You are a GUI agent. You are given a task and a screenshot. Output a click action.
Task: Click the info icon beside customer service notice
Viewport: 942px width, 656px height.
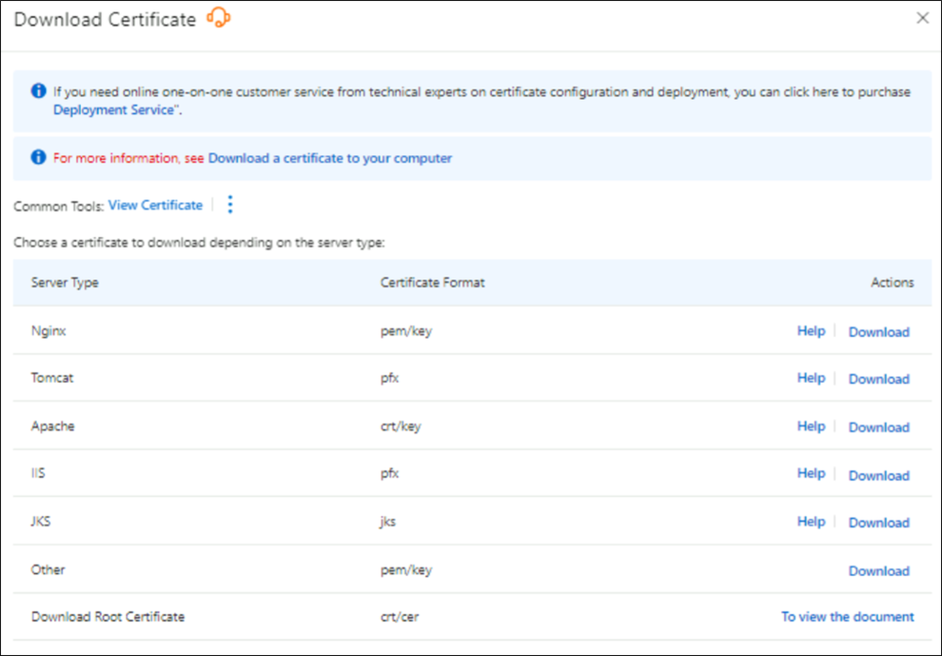click(39, 91)
